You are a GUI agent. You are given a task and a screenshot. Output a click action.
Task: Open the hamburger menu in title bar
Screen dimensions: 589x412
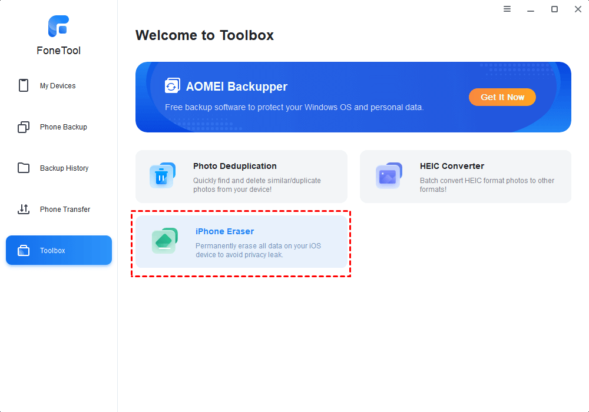[507, 9]
